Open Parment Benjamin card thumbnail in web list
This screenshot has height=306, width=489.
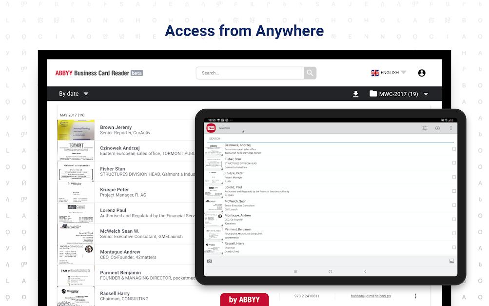click(76, 275)
